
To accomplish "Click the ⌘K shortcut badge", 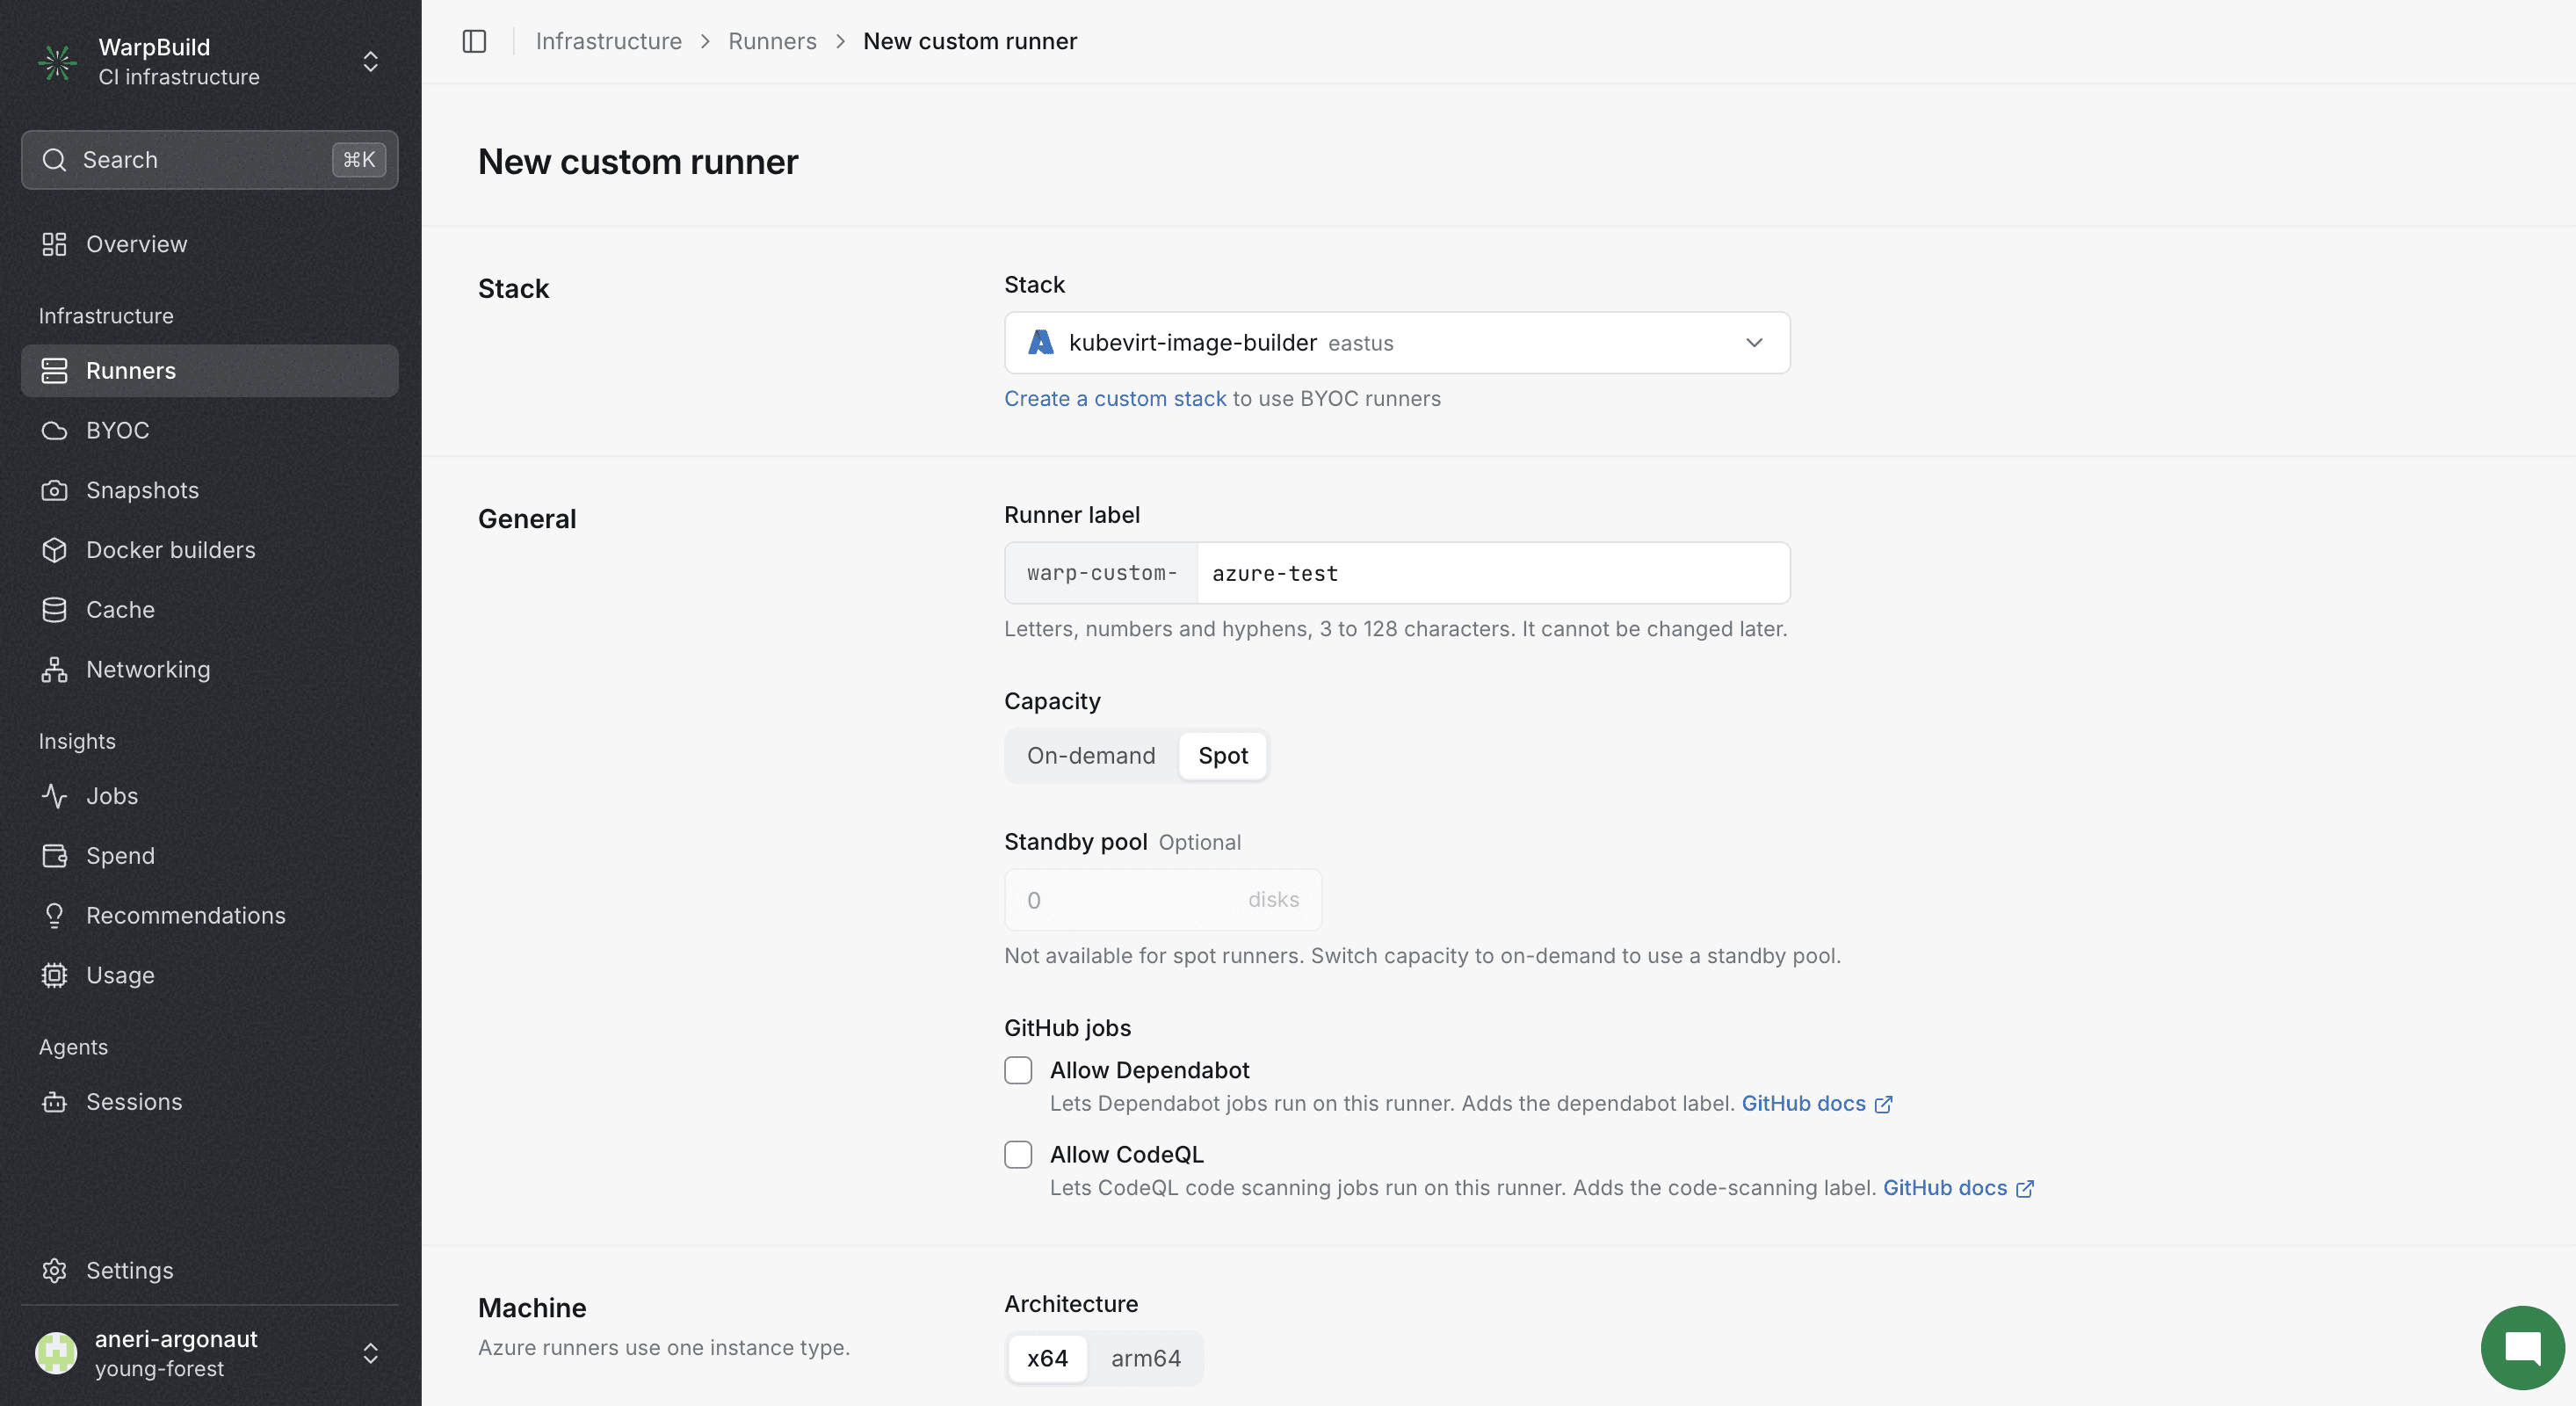I will click(359, 160).
